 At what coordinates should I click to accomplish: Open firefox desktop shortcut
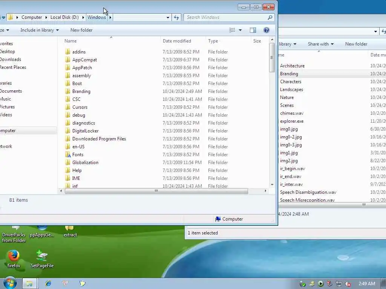pyautogui.click(x=14, y=259)
